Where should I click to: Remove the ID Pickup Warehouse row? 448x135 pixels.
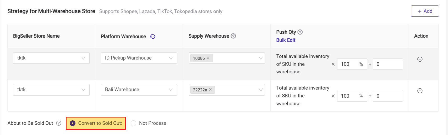pos(420,59)
